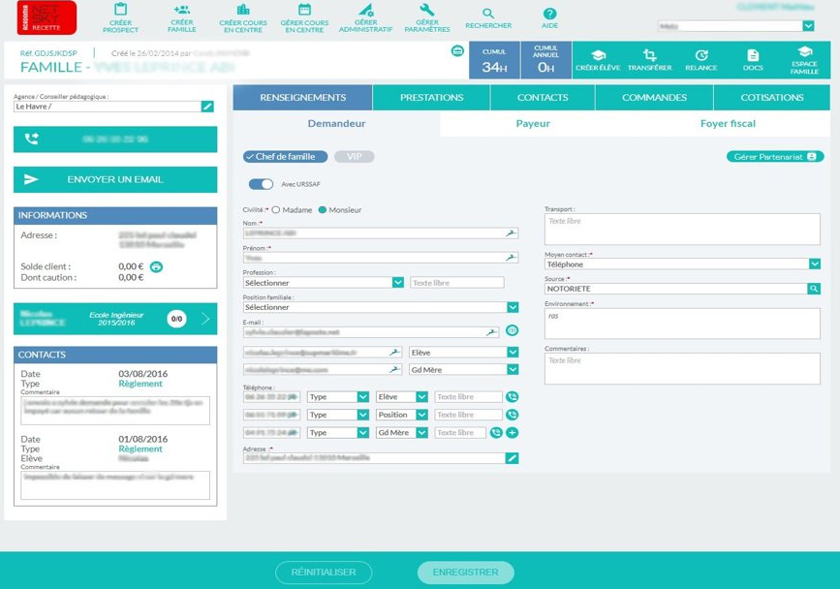Open the Payeur sub-tab
840x589 pixels.
(x=533, y=124)
